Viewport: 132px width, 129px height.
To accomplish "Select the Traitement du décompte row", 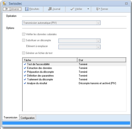I will pyautogui.click(x=74, y=79).
